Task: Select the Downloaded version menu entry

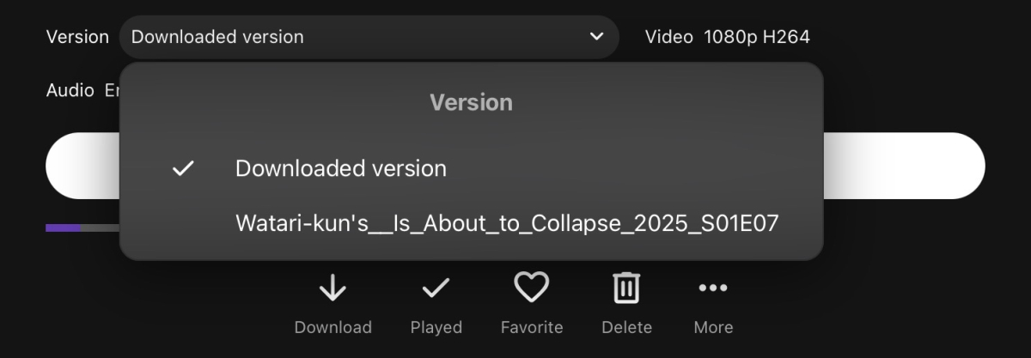Action: click(x=340, y=168)
